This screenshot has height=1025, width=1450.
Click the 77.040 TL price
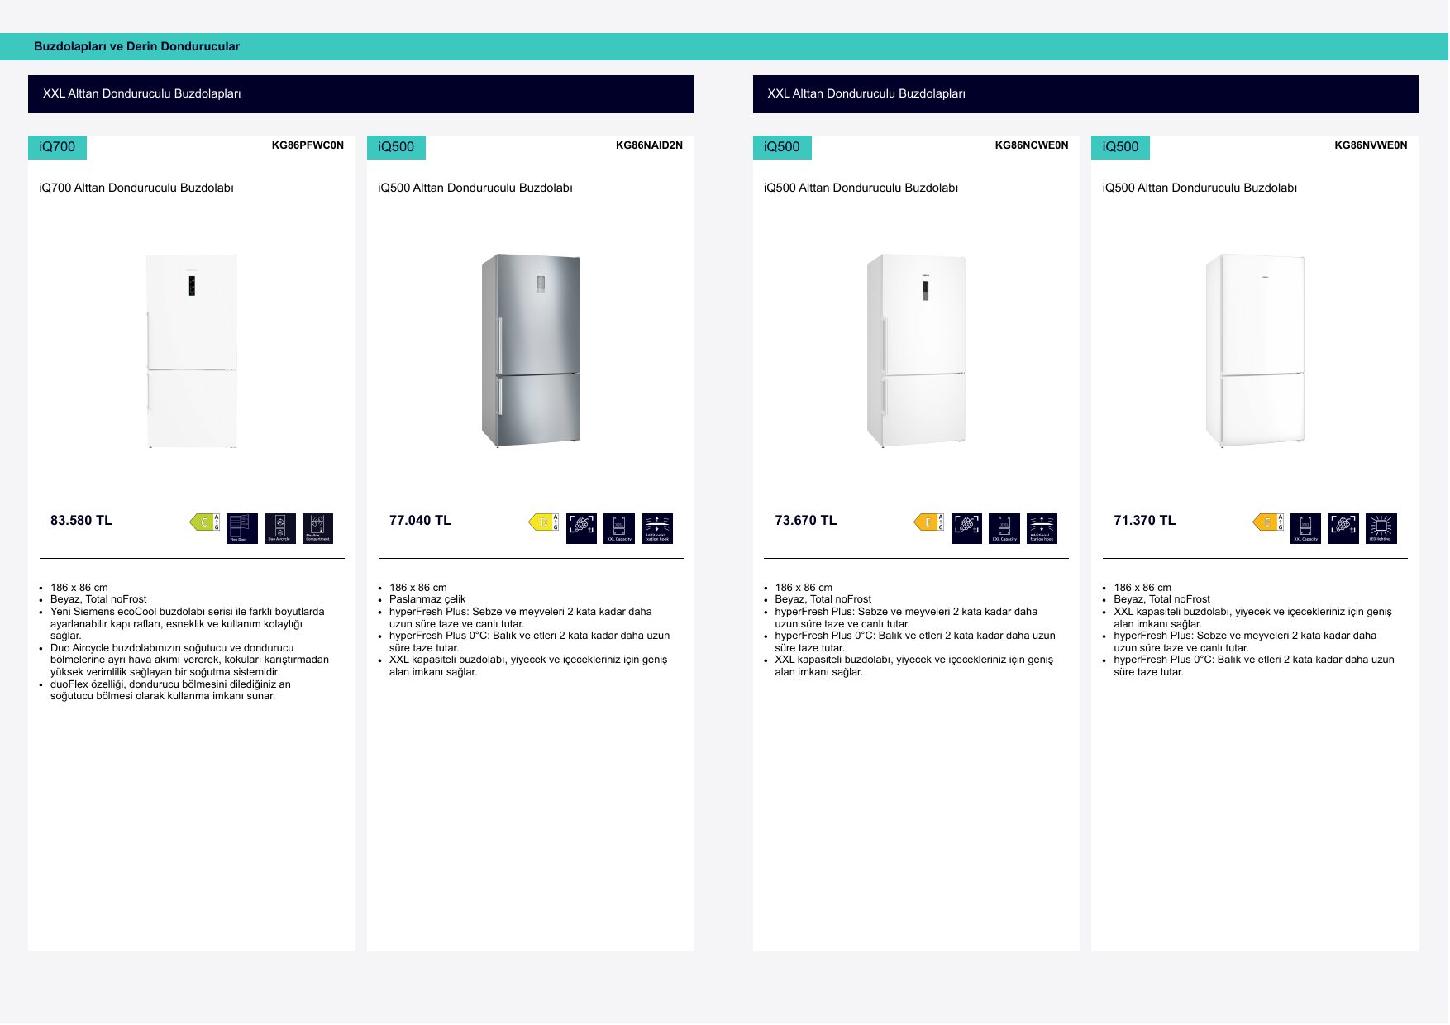tap(420, 521)
